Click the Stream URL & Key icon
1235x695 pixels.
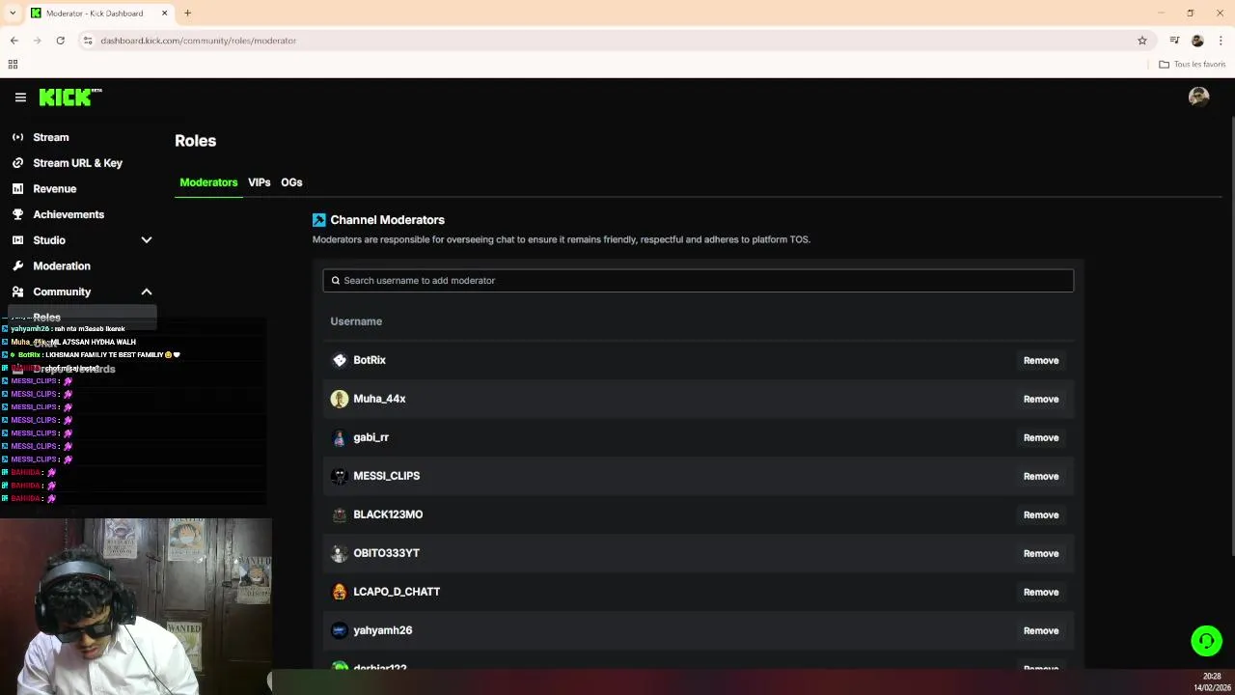[17, 163]
